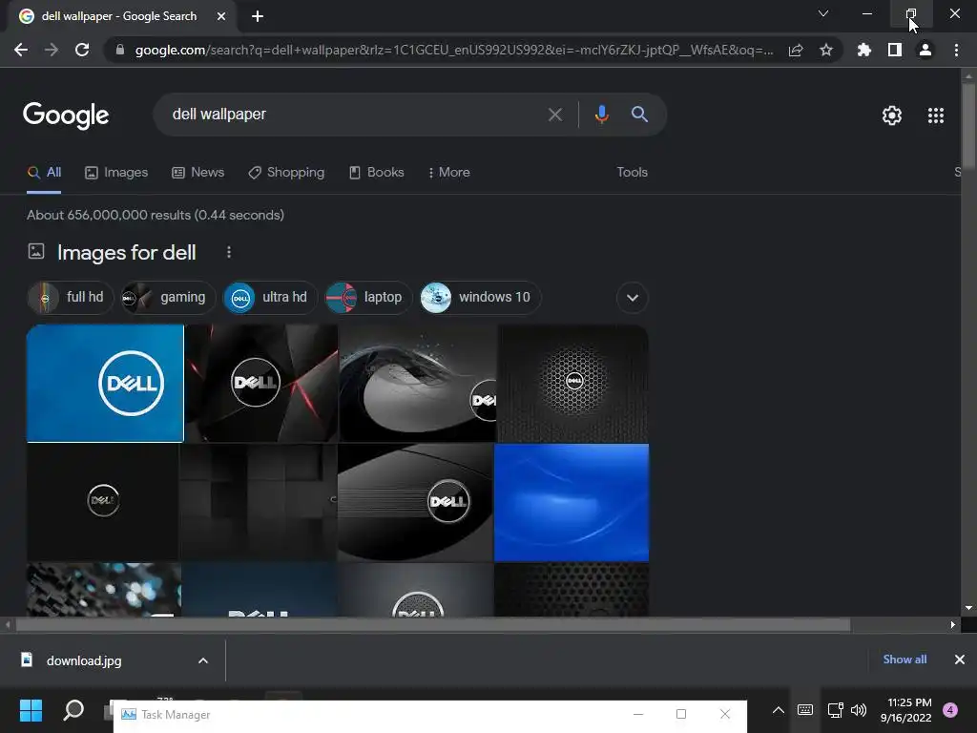Open the black and red Dell wallpaper
This screenshot has width=977, height=733.
tap(261, 384)
